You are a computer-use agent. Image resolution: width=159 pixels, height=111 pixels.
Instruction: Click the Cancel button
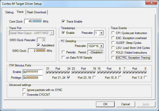click(126, 104)
